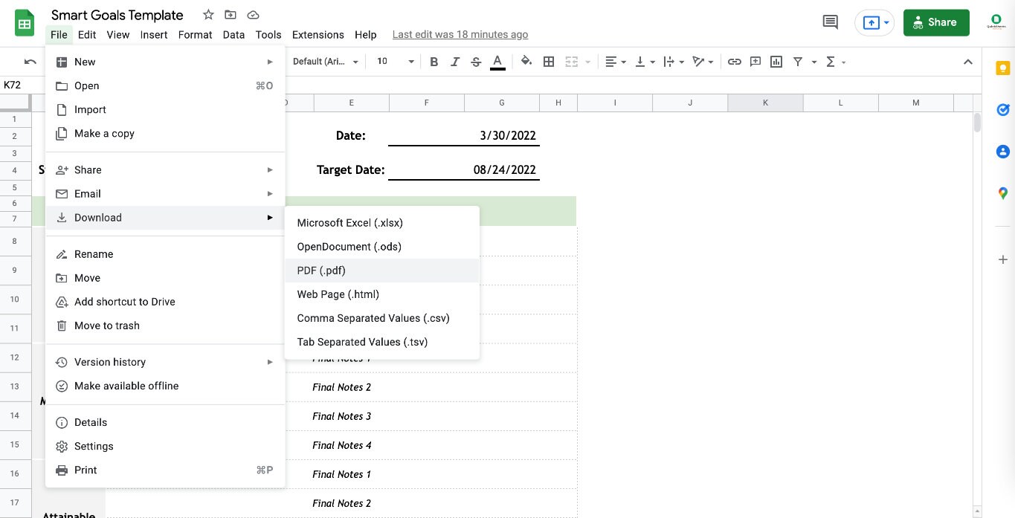Insert a comment using the toolbar icon
The width and height of the screenshot is (1015, 518).
tap(755, 61)
